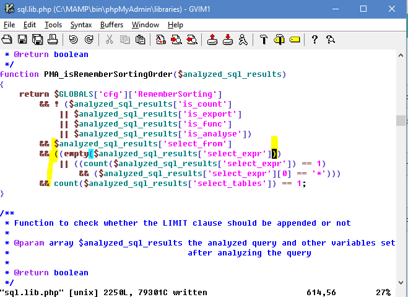Image resolution: width=408 pixels, height=297 pixels.
Task: Click the Undo toolbar icon
Action: click(74, 40)
